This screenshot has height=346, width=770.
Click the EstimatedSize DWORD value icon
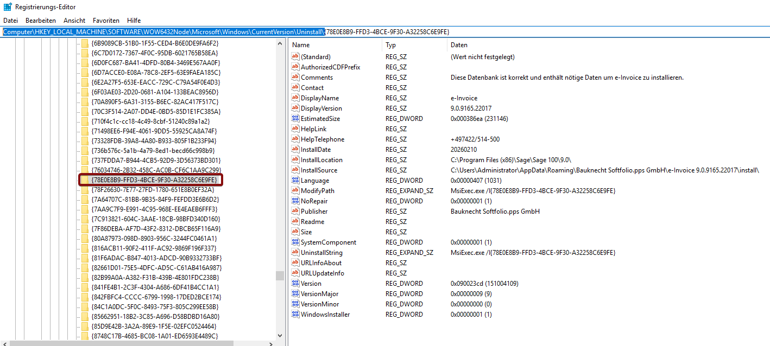point(295,119)
